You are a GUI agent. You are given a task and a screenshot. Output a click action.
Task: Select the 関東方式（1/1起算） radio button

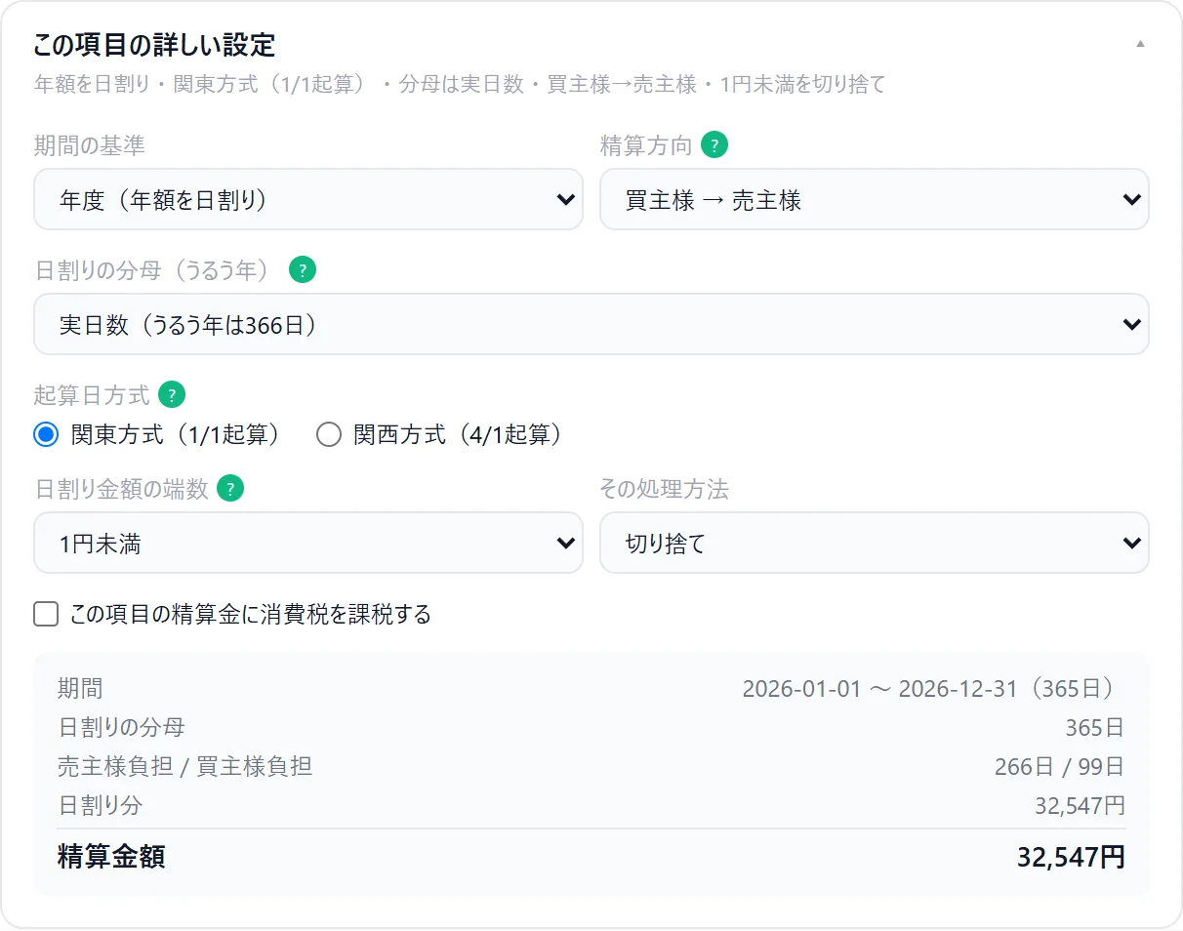coord(46,434)
